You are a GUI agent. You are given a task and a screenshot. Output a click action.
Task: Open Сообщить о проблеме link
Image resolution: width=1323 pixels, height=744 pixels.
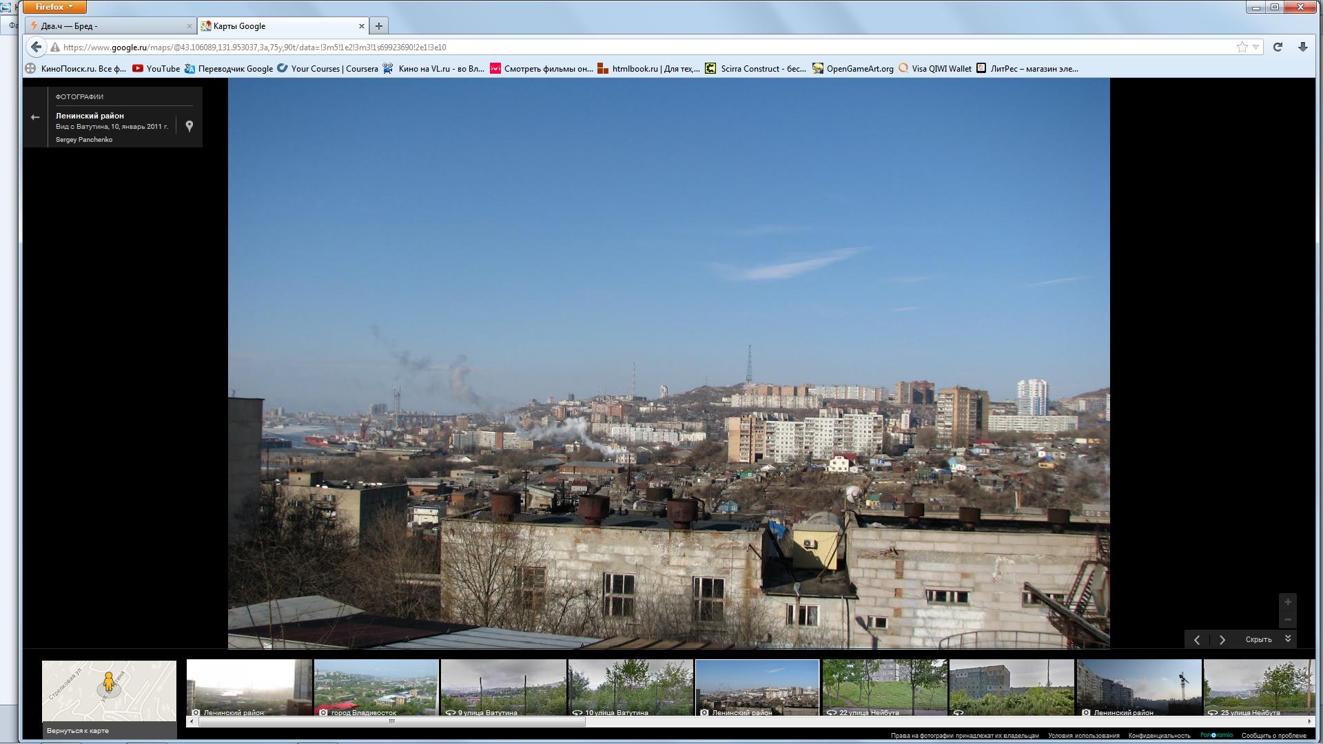pyautogui.click(x=1273, y=736)
